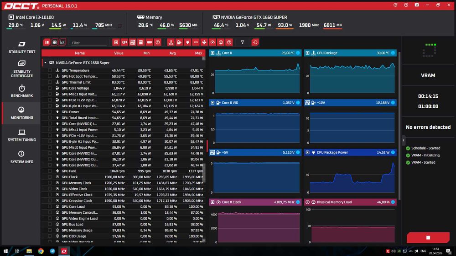
Task: Open the Stability Certificate section
Action: tap(22, 69)
